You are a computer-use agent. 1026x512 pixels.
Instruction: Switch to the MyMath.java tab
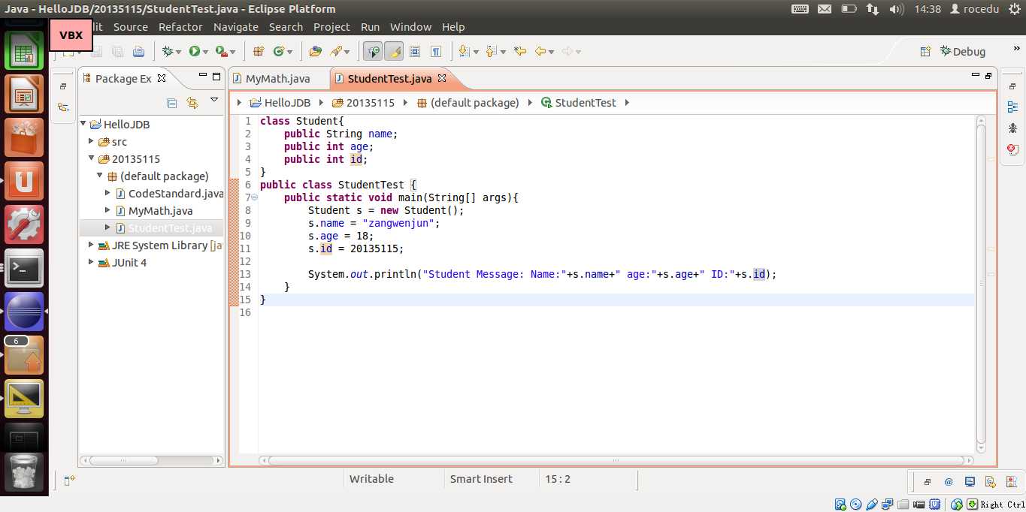pyautogui.click(x=277, y=79)
